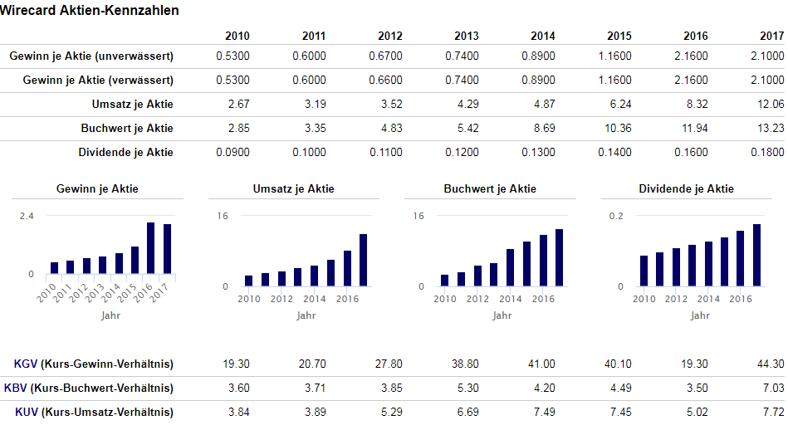Image resolution: width=788 pixels, height=430 pixels.
Task: Click the tallest bar in Buchwert chart
Action: (560, 257)
